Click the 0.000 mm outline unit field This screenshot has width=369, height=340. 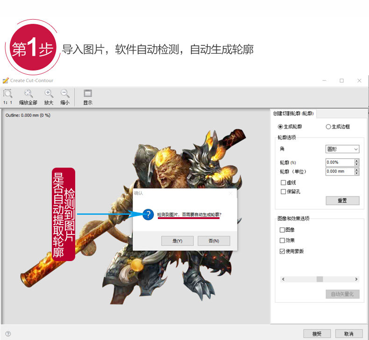click(340, 171)
